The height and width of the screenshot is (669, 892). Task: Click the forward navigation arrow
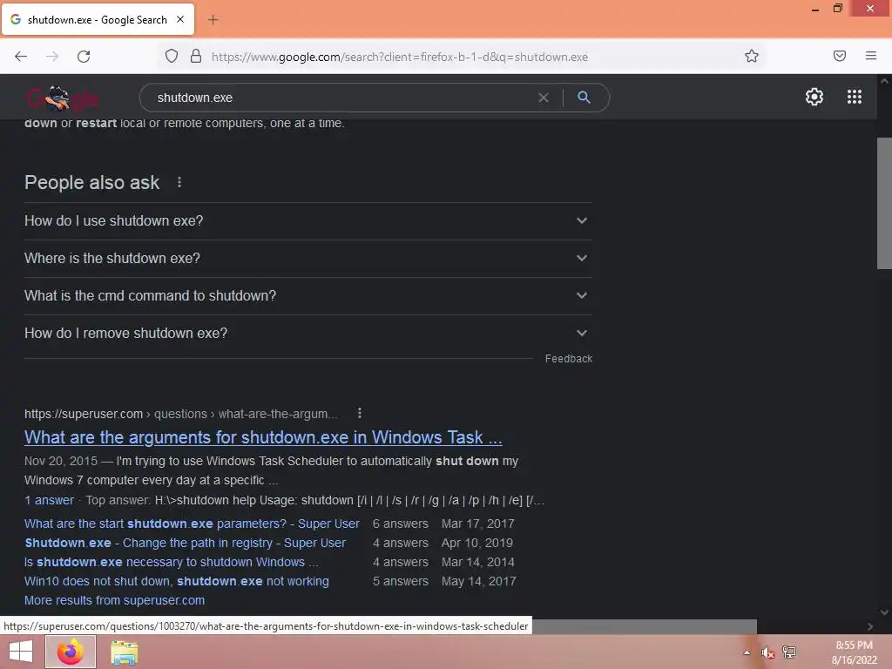coord(52,57)
